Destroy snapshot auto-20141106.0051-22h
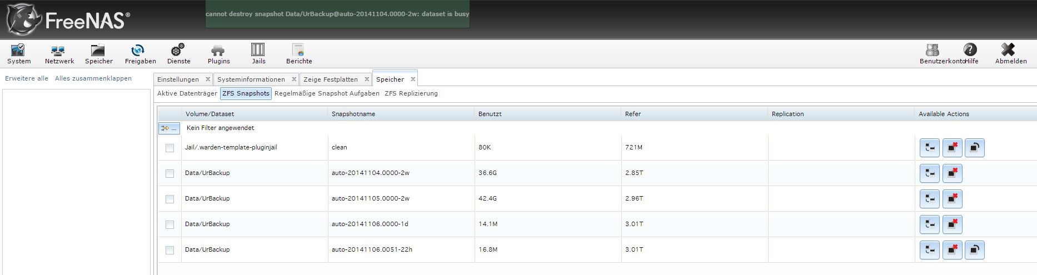 click(952, 250)
